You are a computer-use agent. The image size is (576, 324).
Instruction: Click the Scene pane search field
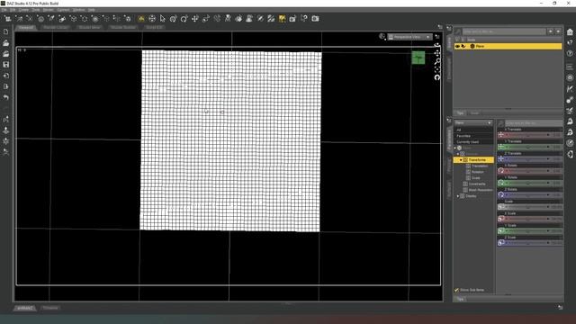click(504, 31)
